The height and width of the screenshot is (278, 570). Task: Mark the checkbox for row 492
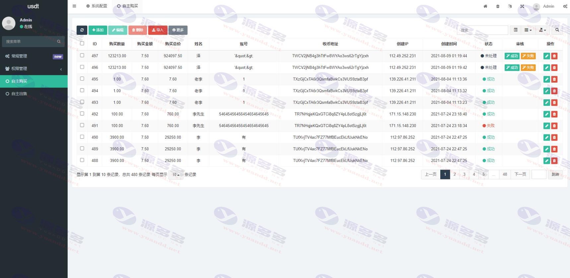pyautogui.click(x=82, y=113)
